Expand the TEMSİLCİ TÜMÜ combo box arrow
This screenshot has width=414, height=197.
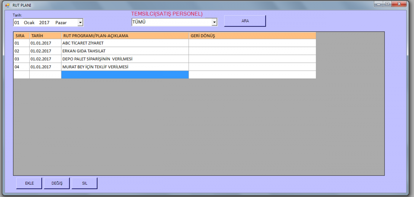point(214,22)
